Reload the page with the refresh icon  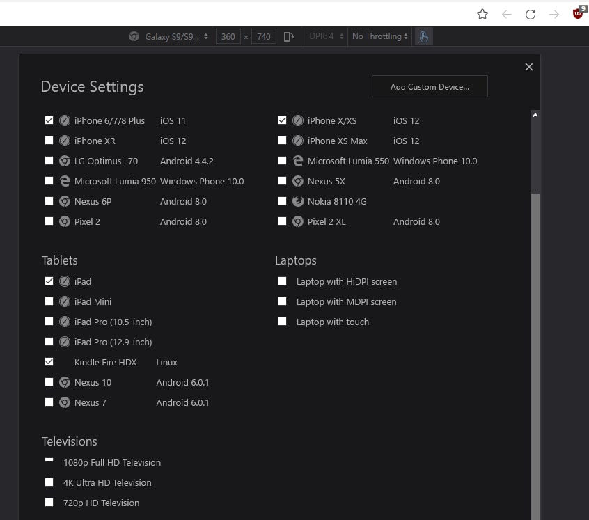pyautogui.click(x=531, y=15)
